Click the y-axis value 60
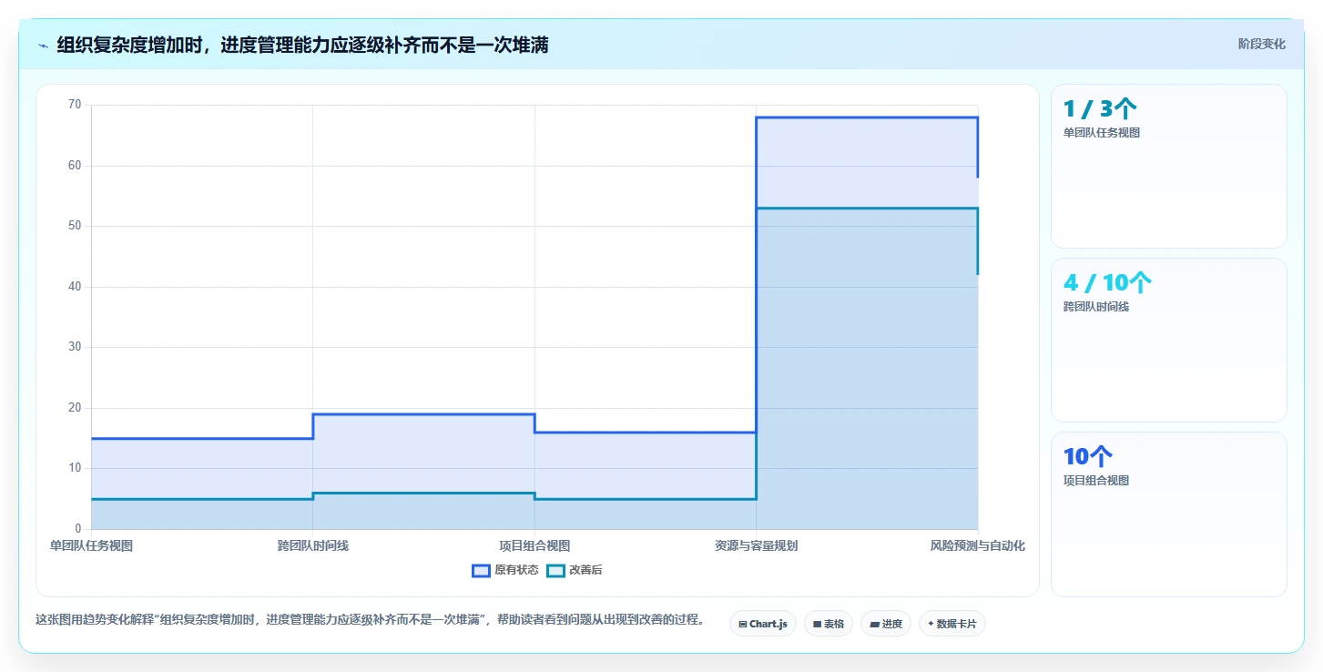Image resolution: width=1323 pixels, height=672 pixels. point(75,166)
